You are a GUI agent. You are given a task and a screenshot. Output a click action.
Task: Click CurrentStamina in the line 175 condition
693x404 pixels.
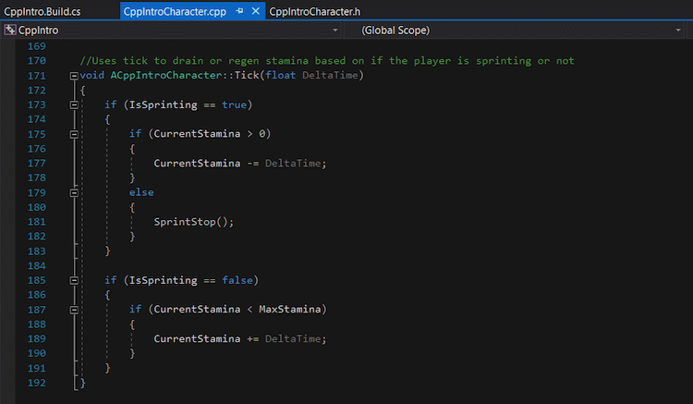tap(197, 133)
